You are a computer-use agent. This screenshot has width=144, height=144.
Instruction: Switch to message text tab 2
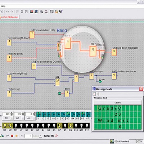(98, 94)
